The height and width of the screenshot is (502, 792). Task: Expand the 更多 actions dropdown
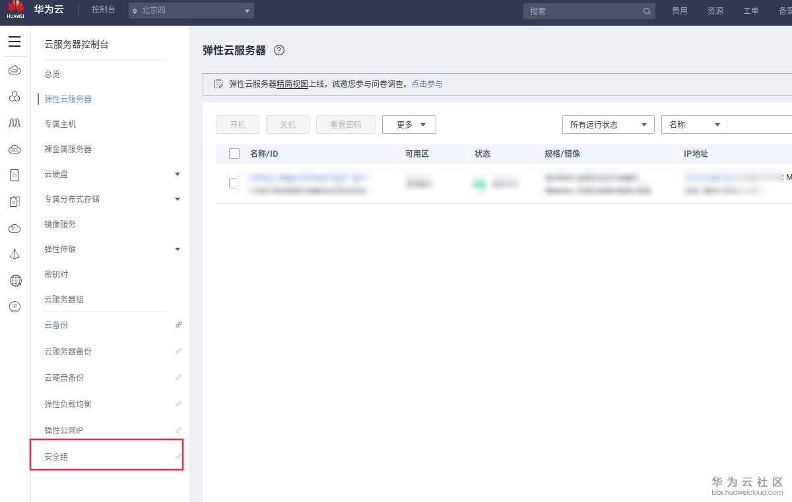pyautogui.click(x=409, y=125)
